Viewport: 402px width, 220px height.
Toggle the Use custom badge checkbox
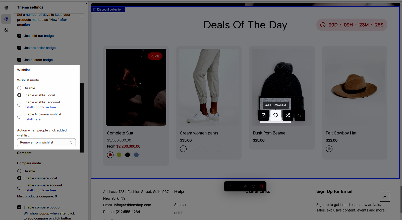click(x=19, y=60)
